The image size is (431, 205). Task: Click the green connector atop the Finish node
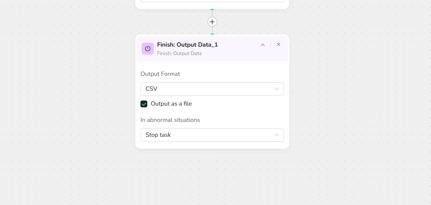[x=212, y=34]
